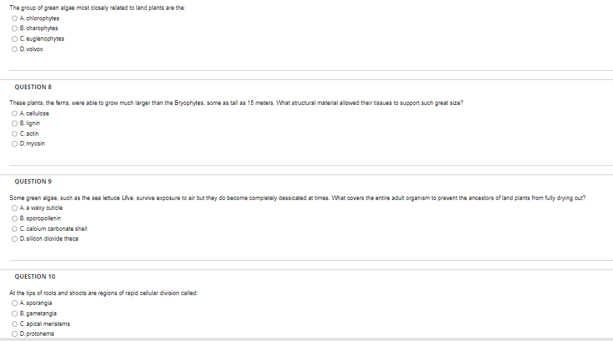The height and width of the screenshot is (341, 613).
Task: Select answer B. charophytes
Action: coord(14,29)
